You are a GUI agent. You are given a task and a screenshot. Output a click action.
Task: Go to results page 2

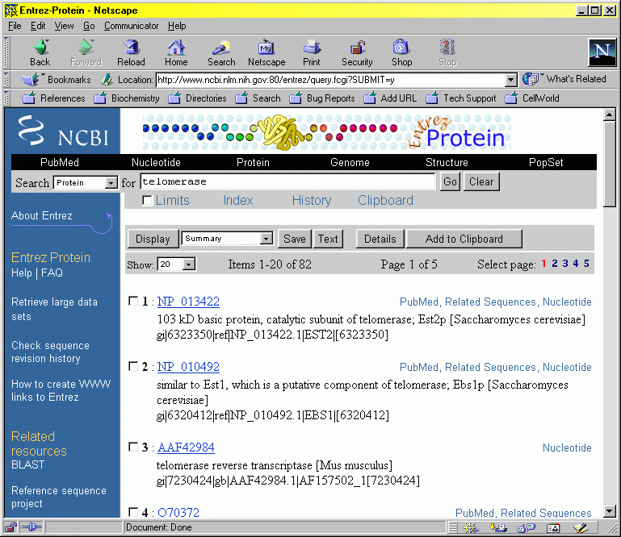555,264
